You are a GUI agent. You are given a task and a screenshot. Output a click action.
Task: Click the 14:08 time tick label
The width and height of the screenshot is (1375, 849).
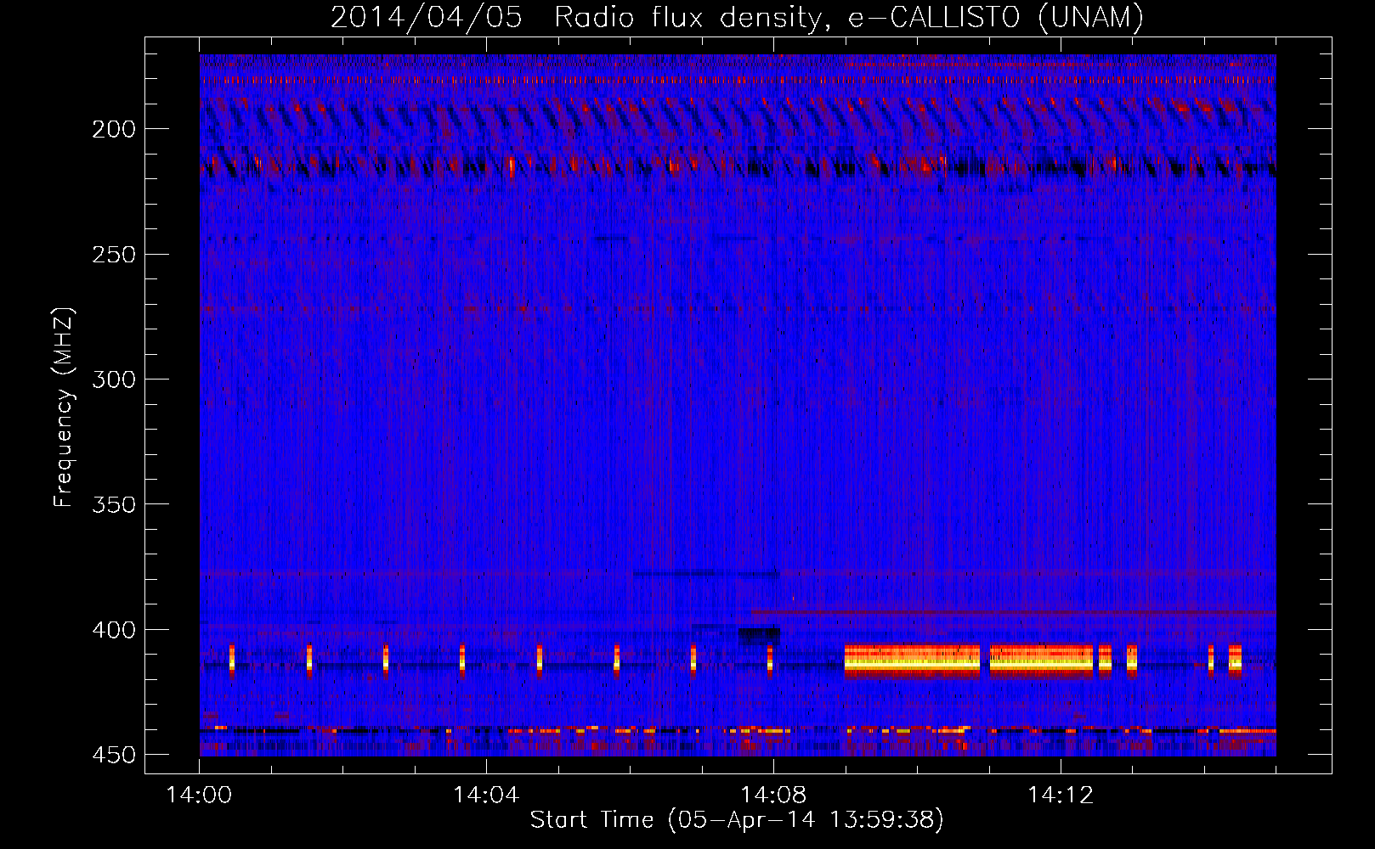click(x=773, y=796)
